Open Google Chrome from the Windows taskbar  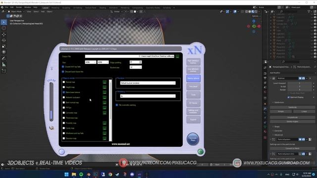(x=110, y=175)
